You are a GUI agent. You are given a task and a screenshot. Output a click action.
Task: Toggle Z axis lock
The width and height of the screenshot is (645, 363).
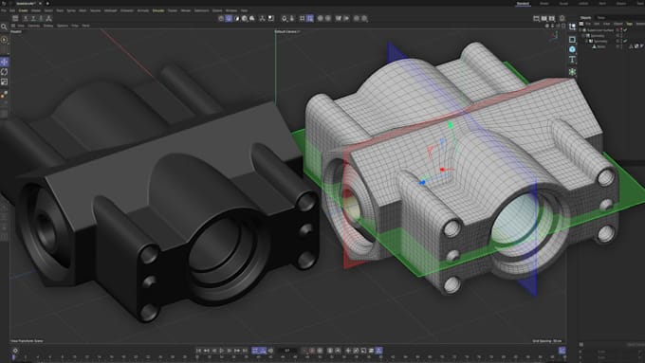41,19
